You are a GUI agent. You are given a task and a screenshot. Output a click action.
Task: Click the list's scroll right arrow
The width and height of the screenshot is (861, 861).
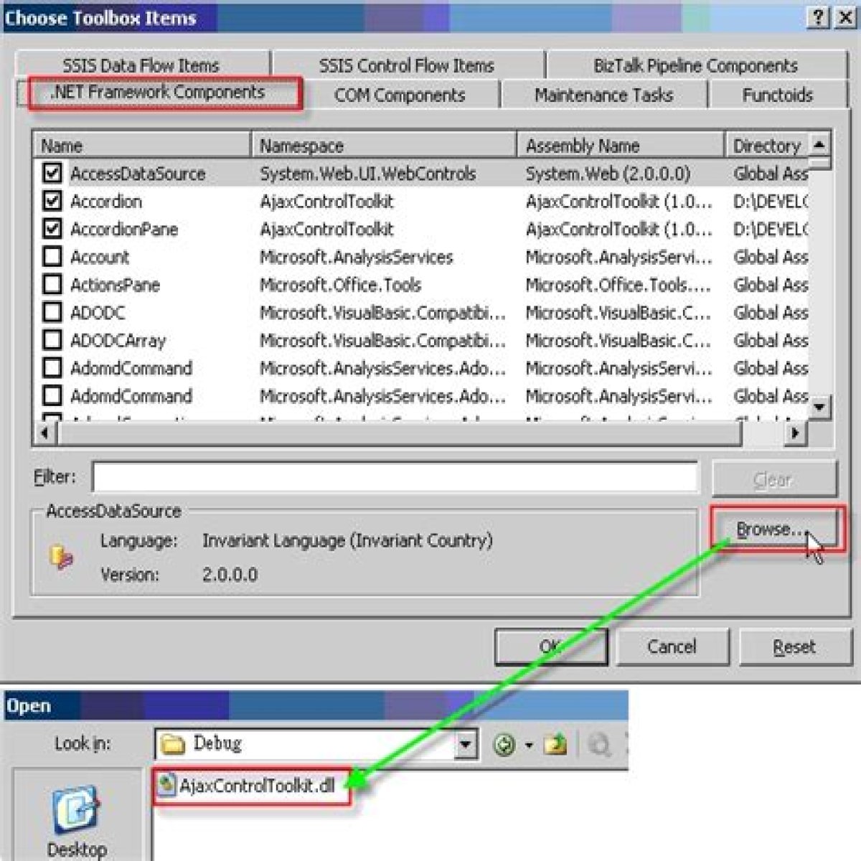795,433
